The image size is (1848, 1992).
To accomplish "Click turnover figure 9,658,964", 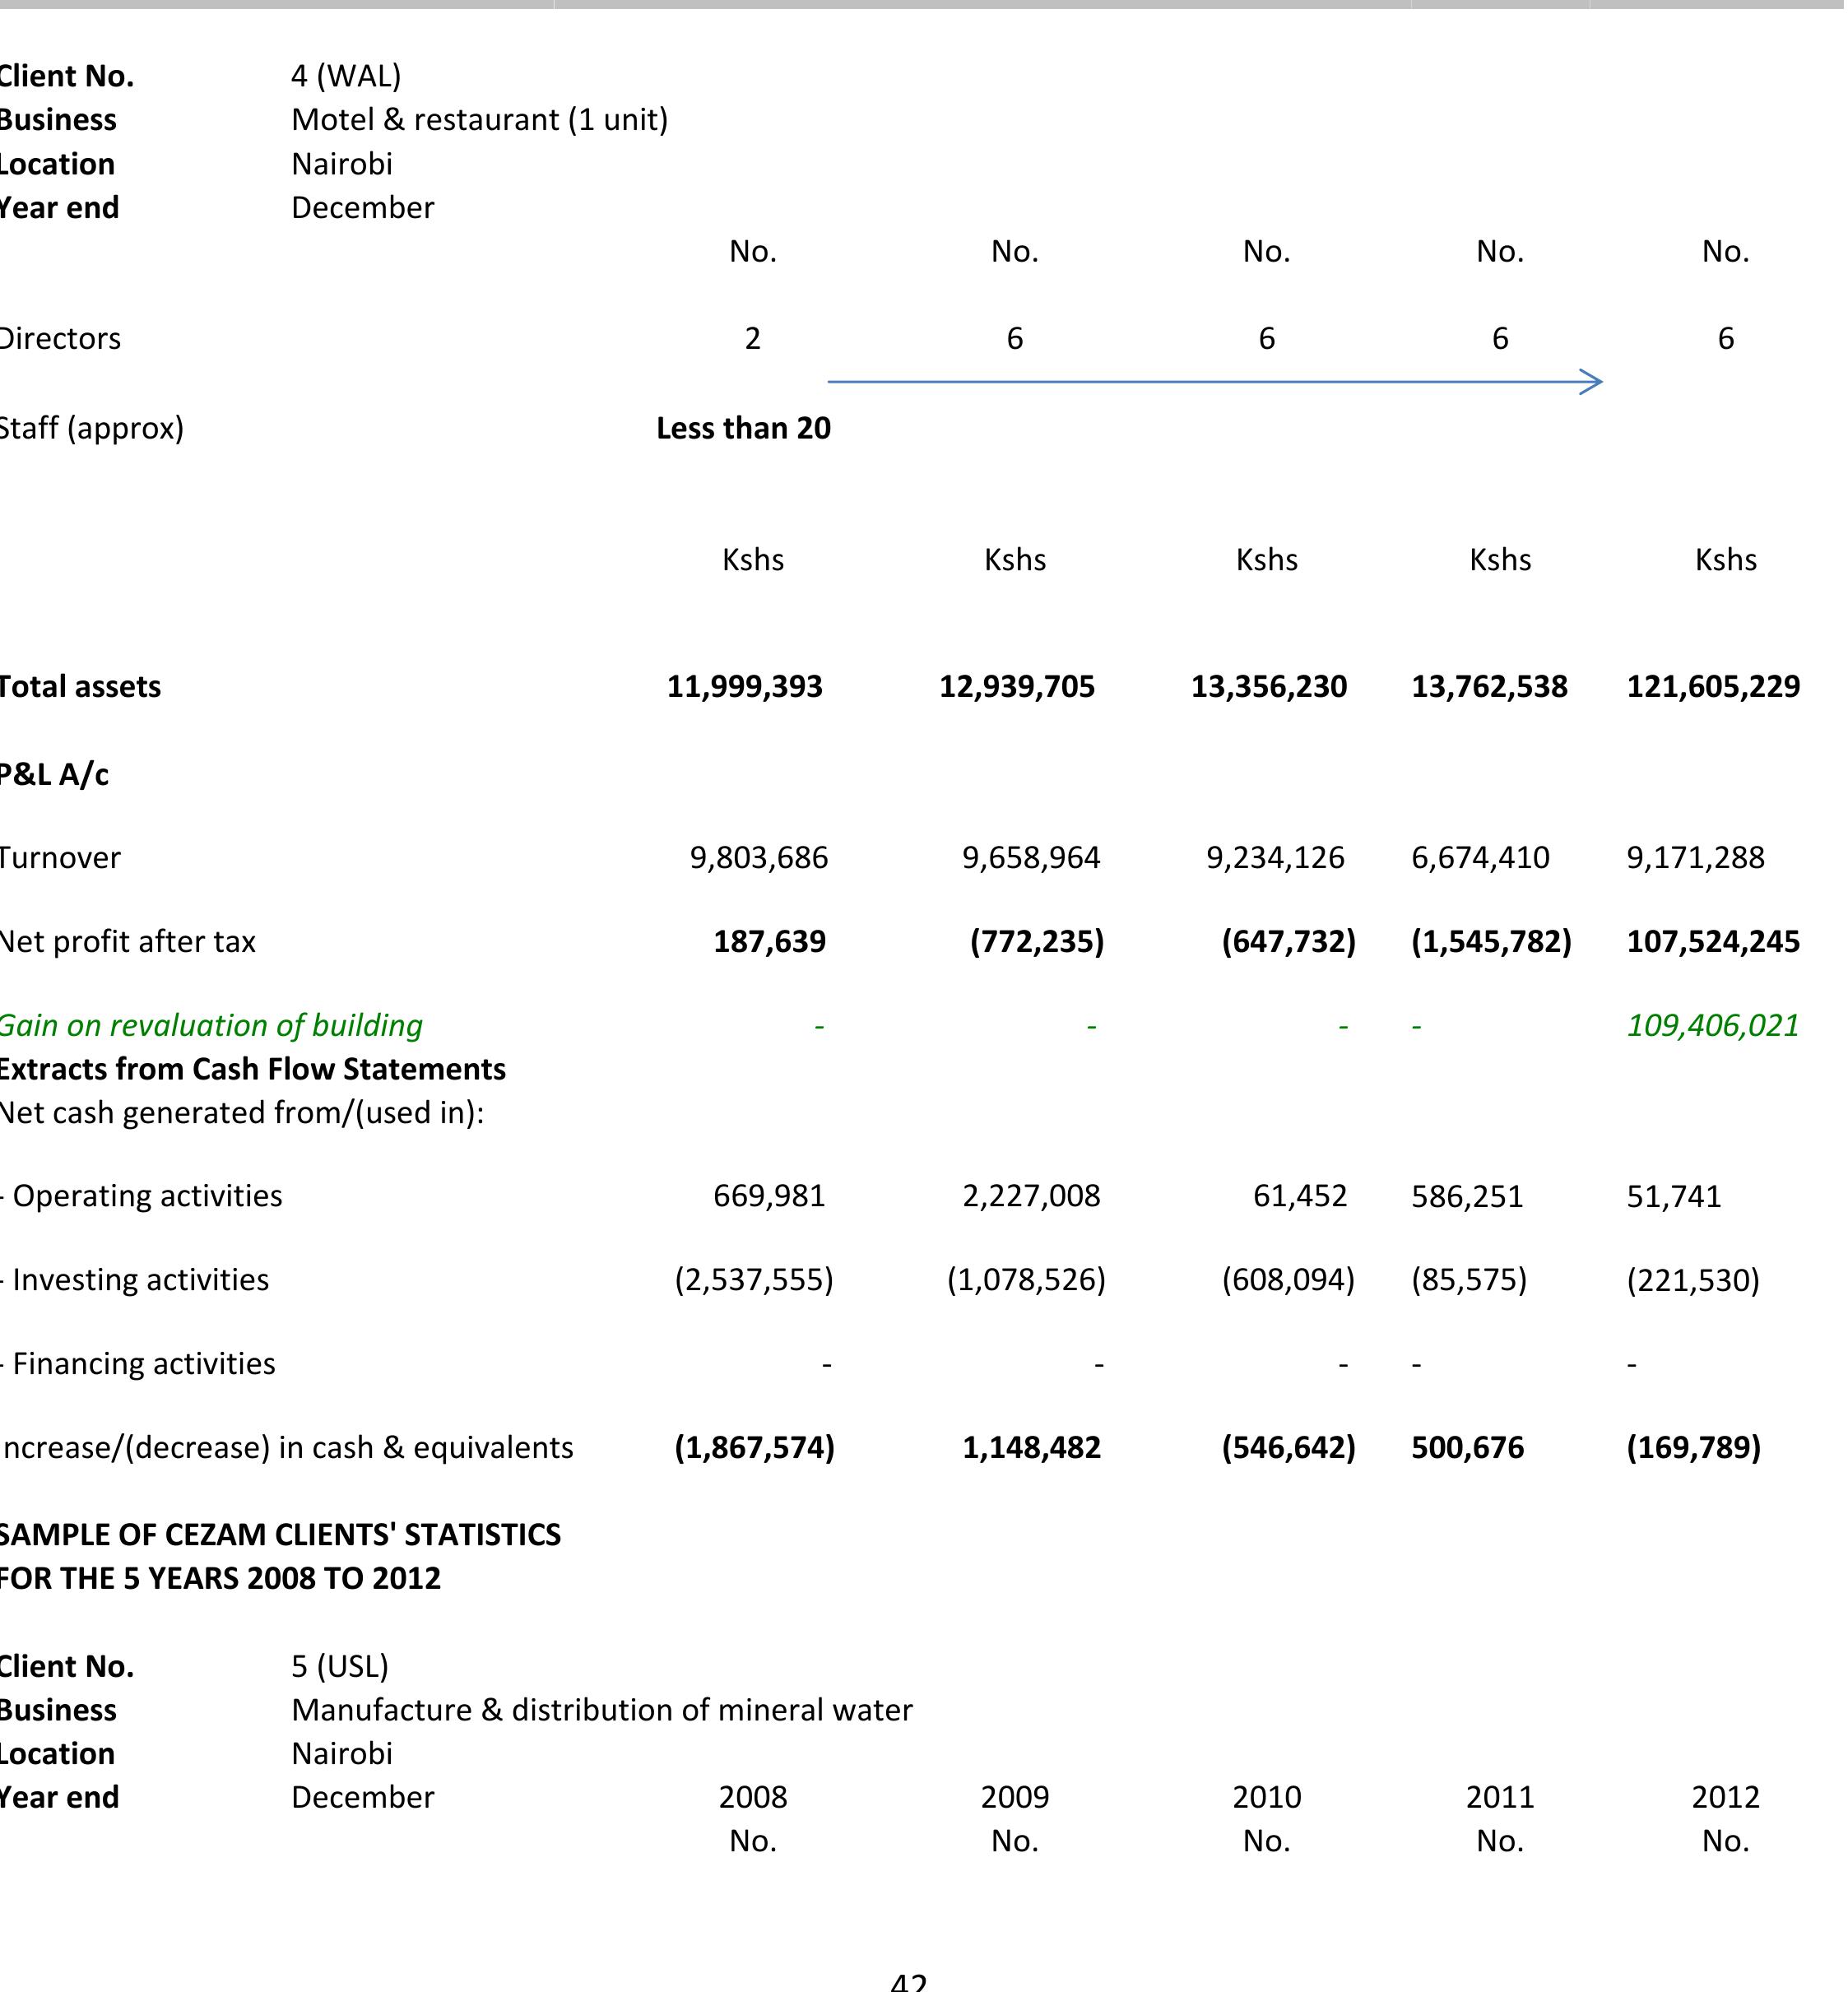I will (x=1031, y=858).
